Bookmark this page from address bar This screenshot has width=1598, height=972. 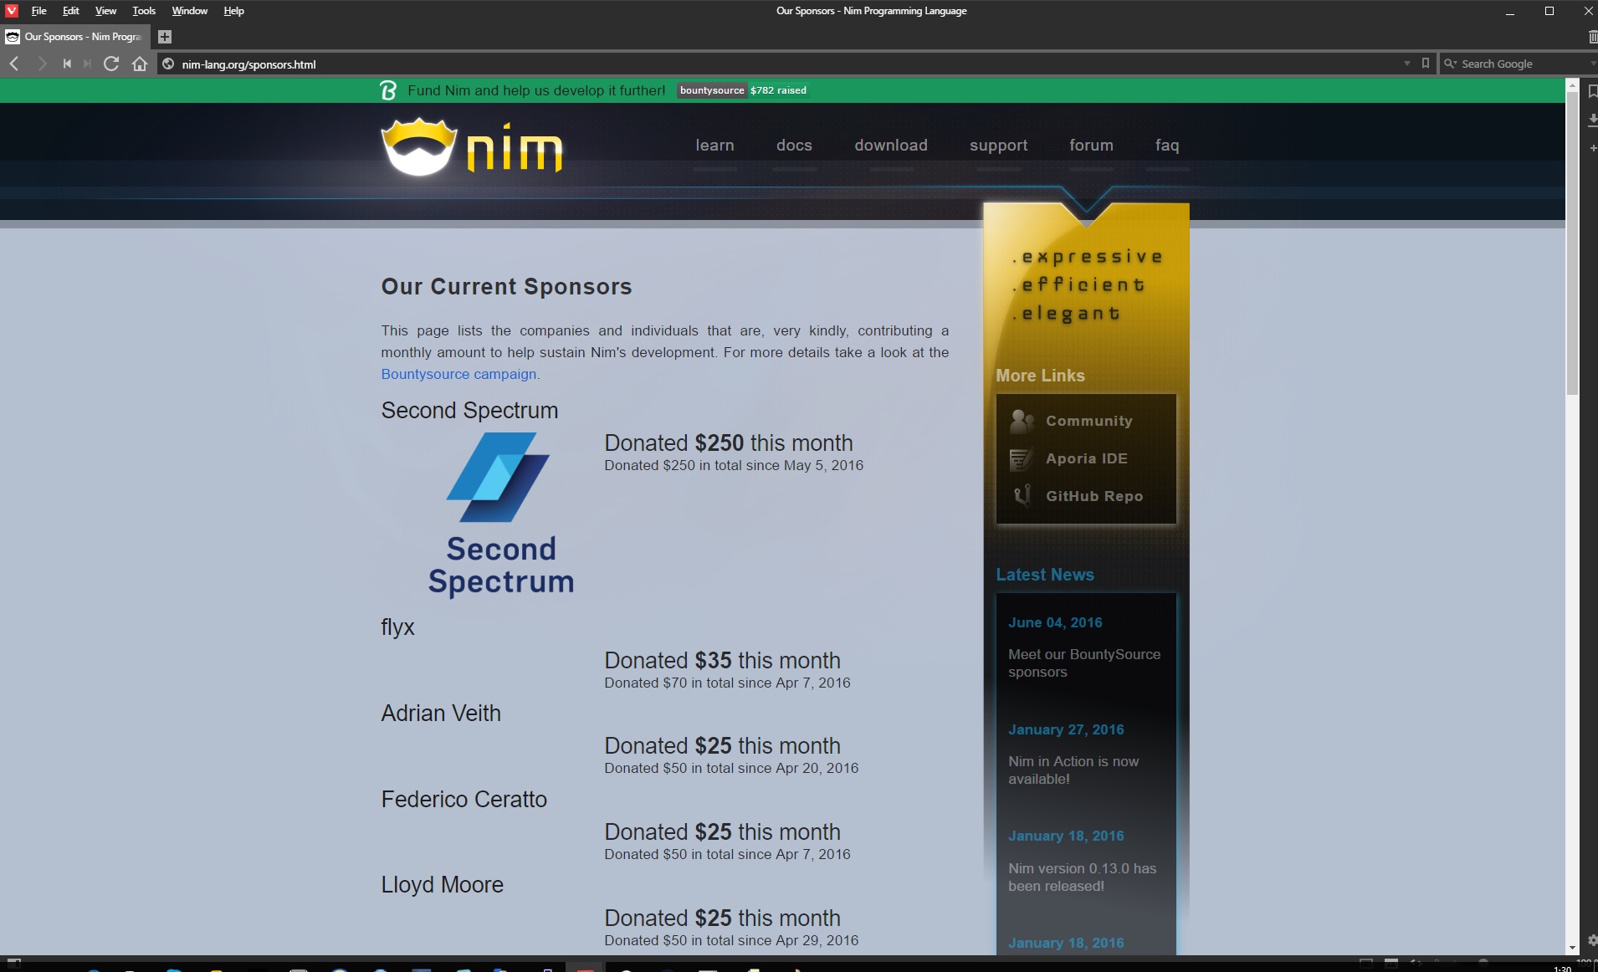pyautogui.click(x=1426, y=64)
